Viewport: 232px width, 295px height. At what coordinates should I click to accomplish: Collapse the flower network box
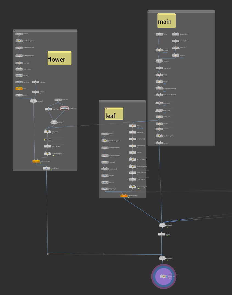point(14,30)
